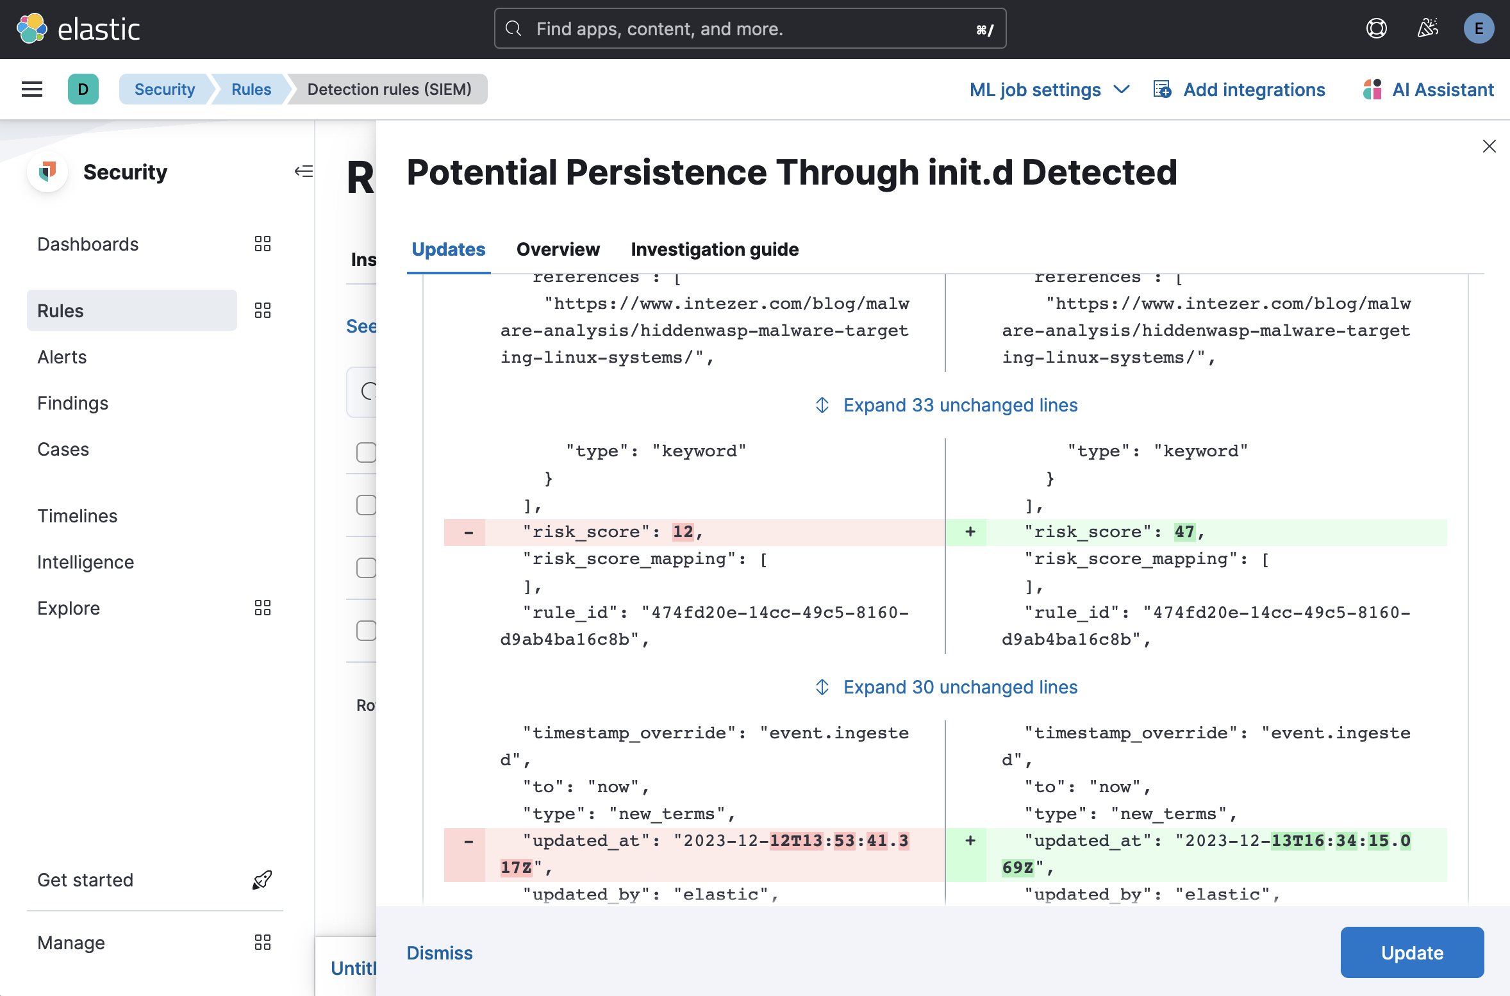This screenshot has height=996, width=1510.
Task: Open the user avatar E menu
Action: click(1479, 29)
